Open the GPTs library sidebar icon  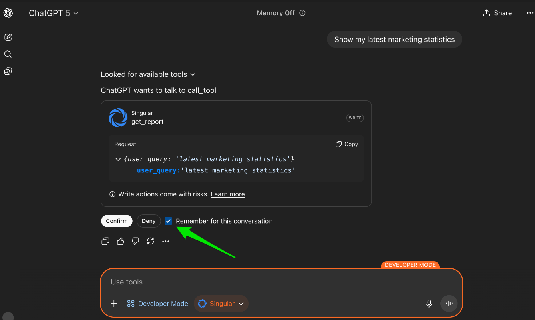(8, 71)
